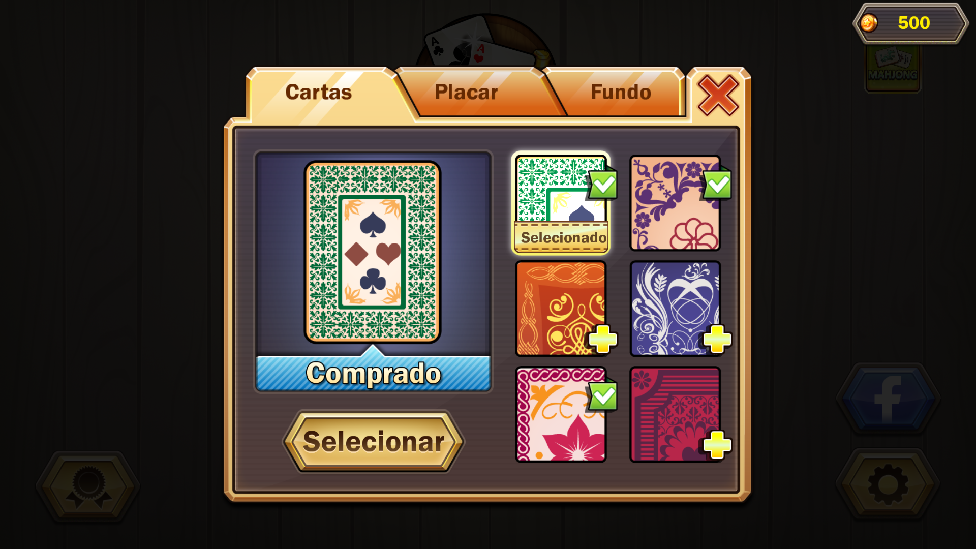Click green checkmark on purple floral card
The height and width of the screenshot is (549, 976).
tap(718, 185)
